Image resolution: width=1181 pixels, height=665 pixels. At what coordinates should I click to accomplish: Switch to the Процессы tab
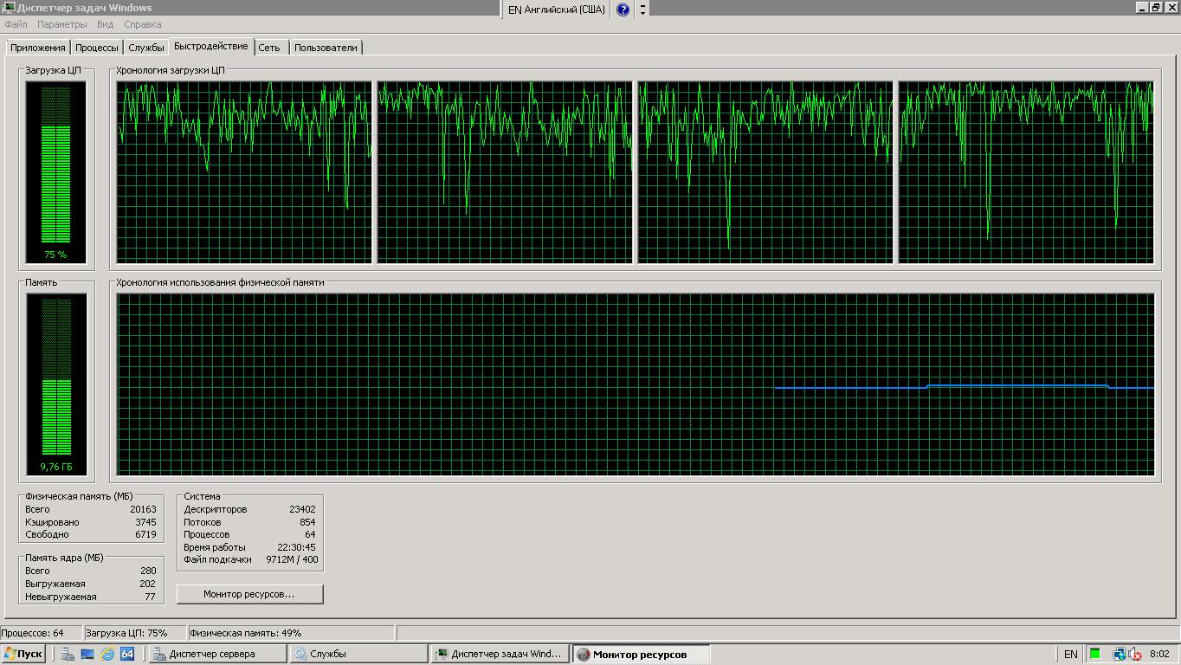[96, 48]
